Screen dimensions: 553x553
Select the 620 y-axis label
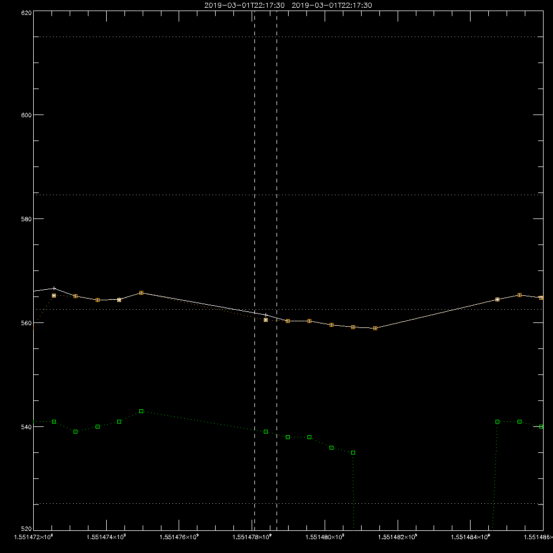click(x=27, y=13)
